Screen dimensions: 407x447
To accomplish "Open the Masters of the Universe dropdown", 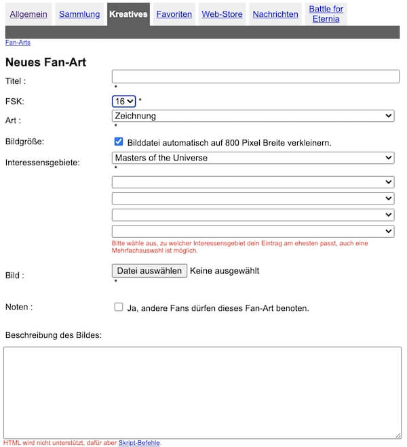I will coord(253,158).
